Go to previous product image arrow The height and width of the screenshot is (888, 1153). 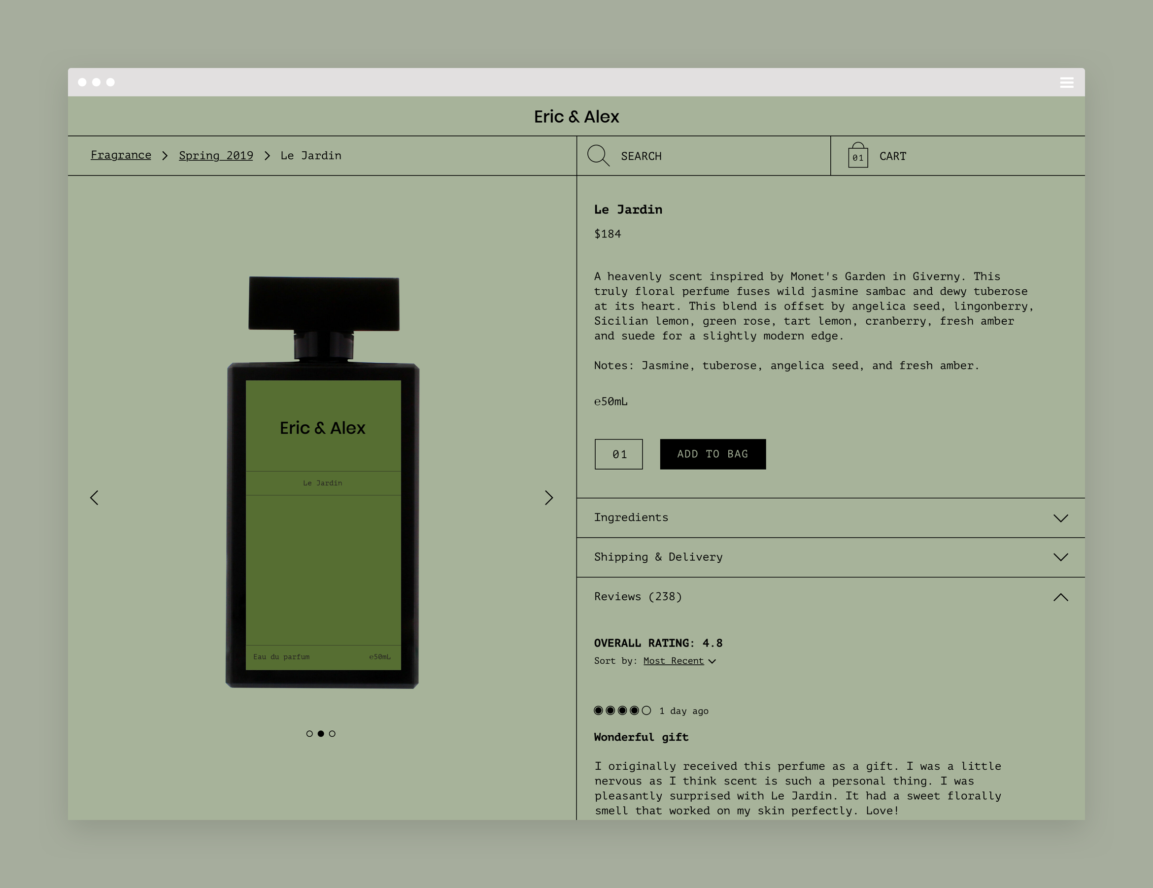tap(95, 497)
